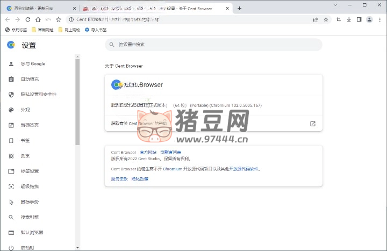Click 获取有关 Cent Browser 的帮助 row

pyautogui.click(x=213, y=124)
